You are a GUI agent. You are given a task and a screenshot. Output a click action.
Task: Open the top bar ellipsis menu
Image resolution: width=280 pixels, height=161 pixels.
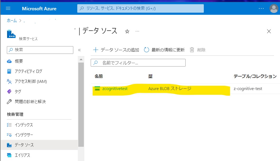(x=261, y=8)
